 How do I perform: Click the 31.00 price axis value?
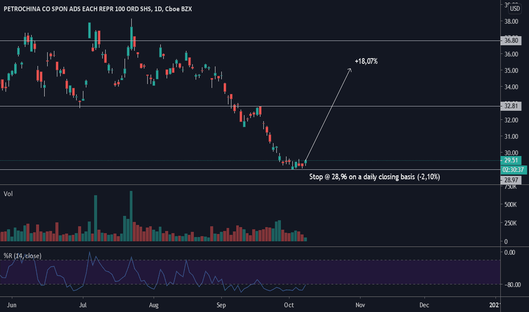pos(511,136)
